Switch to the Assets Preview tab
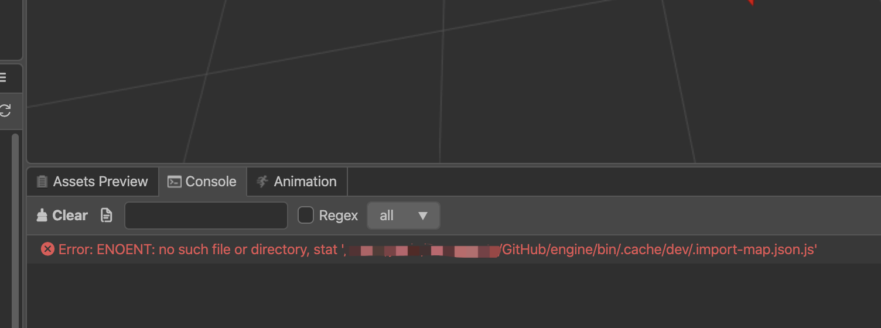Image resolution: width=881 pixels, height=328 pixels. [x=100, y=182]
